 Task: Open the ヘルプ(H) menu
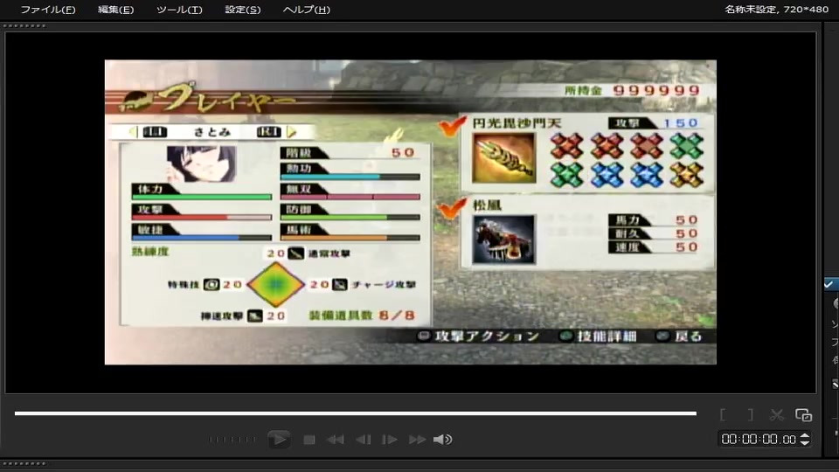[x=306, y=10]
